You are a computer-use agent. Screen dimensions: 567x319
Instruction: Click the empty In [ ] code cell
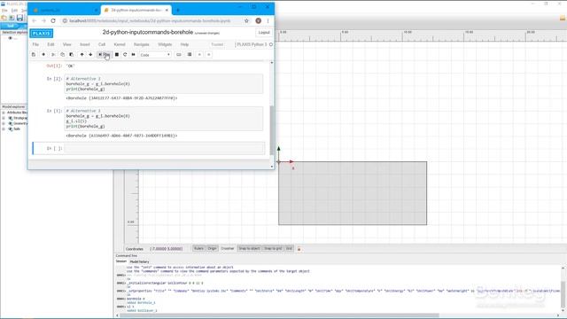coord(164,148)
